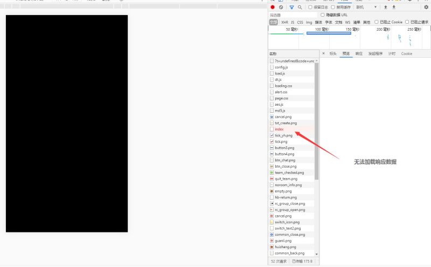Export HAR file with down arrow
Viewport: 431px width, 267px height.
point(394,8)
